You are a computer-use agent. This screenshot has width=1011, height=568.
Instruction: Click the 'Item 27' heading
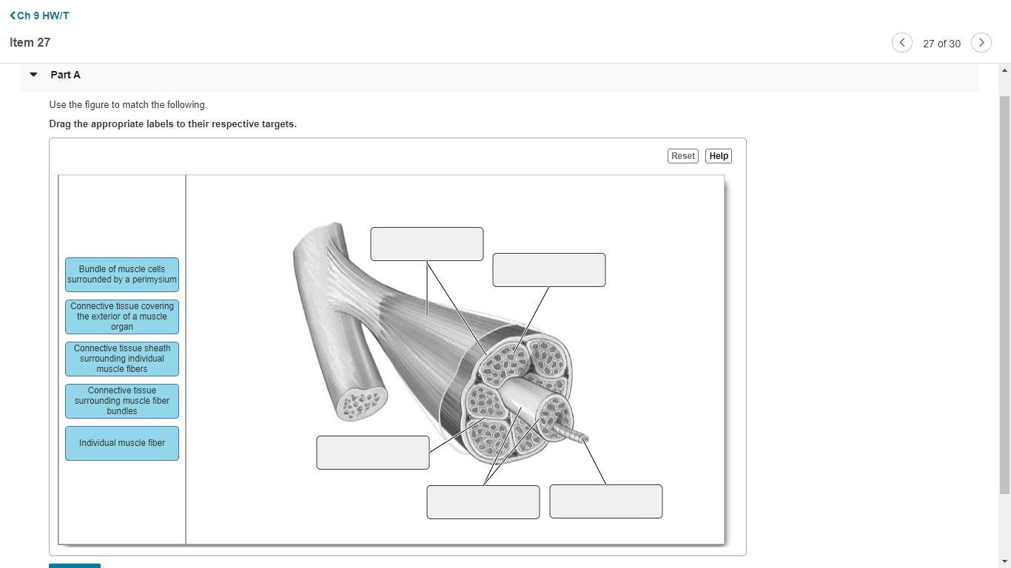click(x=30, y=43)
